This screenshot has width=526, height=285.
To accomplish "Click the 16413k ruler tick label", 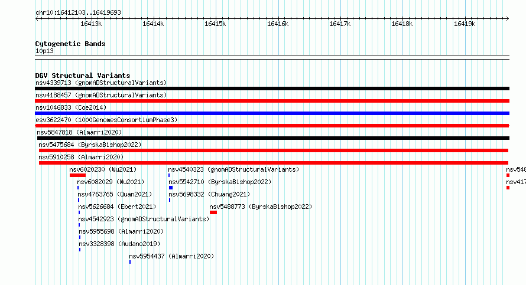I will (x=91, y=24).
